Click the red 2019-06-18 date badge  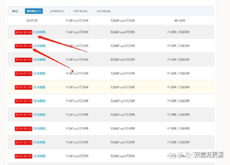(24, 101)
